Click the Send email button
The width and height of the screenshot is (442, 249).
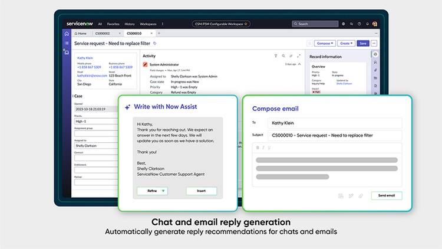tap(387, 196)
